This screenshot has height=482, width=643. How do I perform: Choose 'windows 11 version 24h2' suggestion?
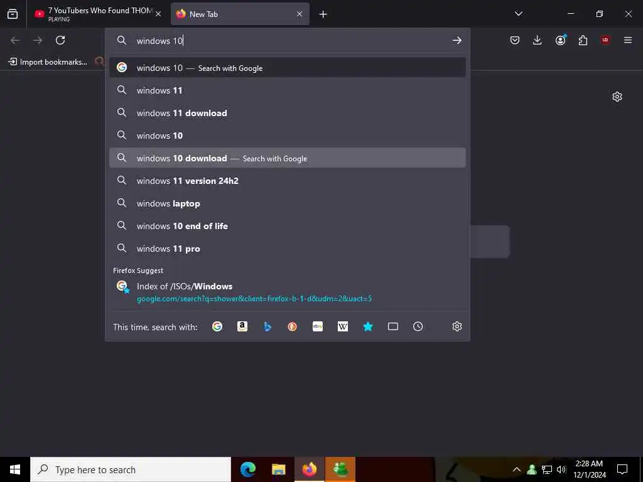(288, 180)
